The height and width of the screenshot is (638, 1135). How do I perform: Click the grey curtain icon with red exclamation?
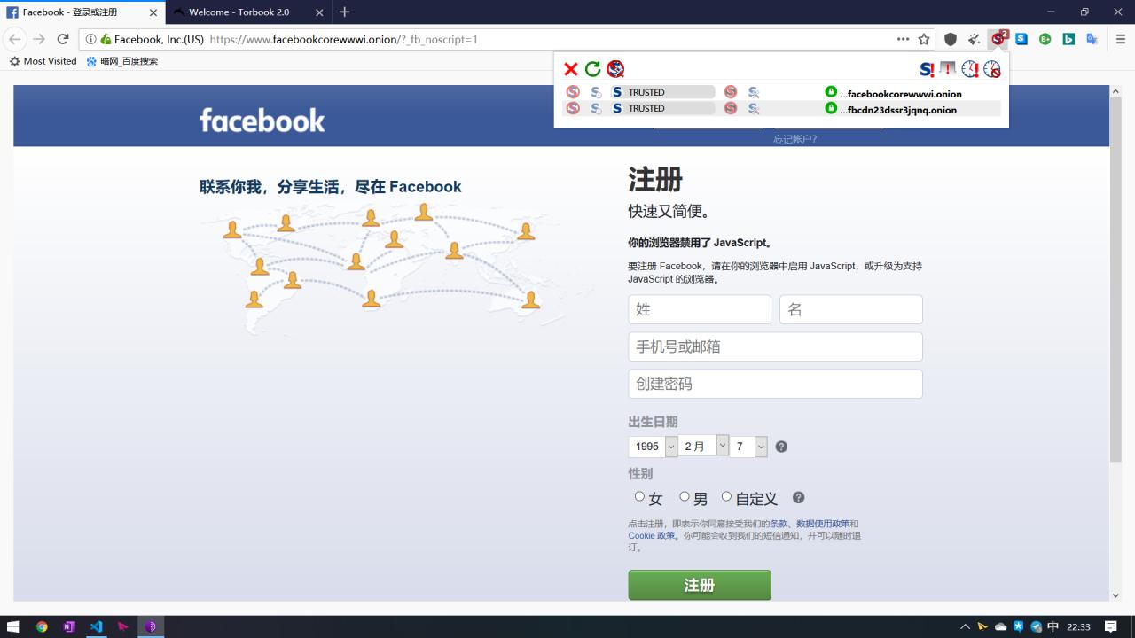pyautogui.click(x=948, y=69)
